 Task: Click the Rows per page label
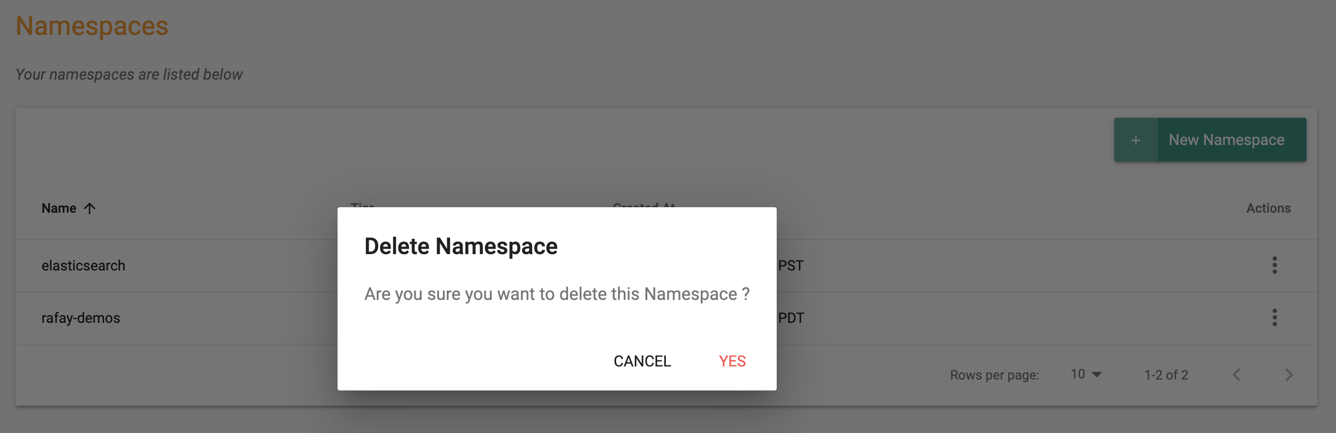995,375
